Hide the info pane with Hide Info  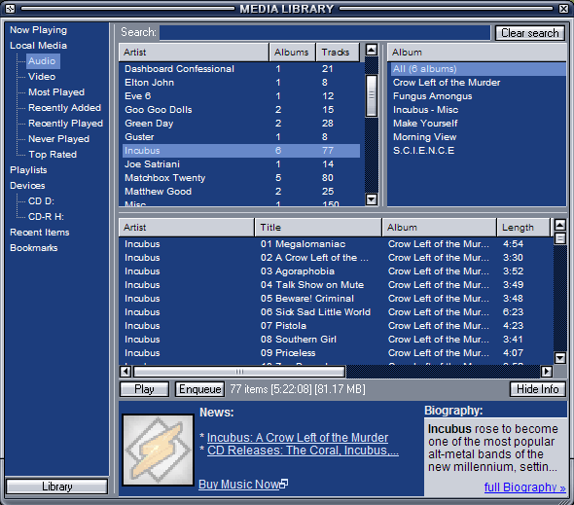click(x=537, y=389)
